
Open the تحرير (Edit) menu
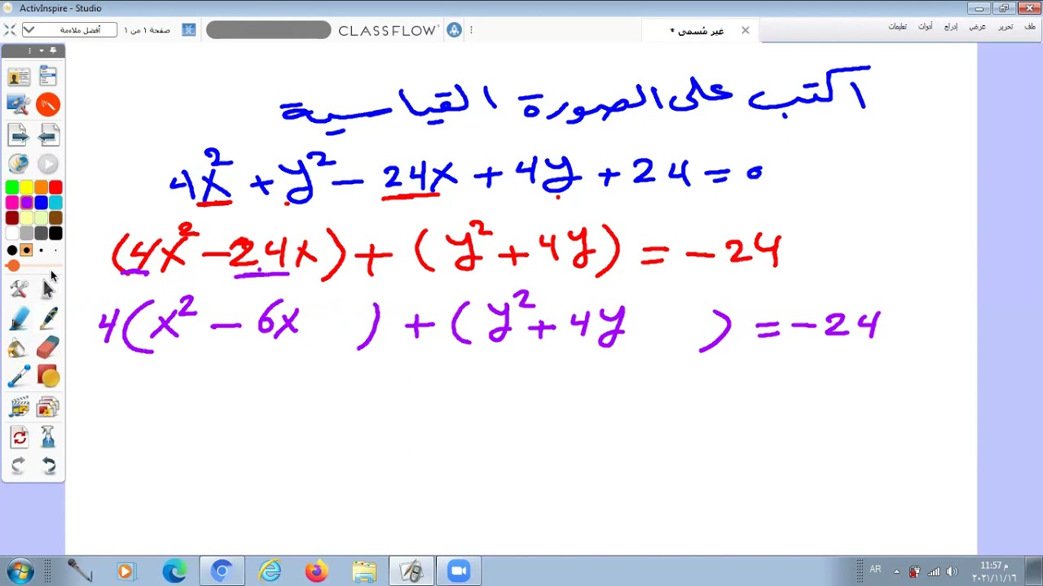(x=1006, y=27)
